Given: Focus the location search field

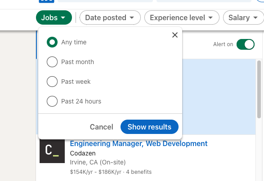Looking at the screenshot, I should tap(204, 1).
